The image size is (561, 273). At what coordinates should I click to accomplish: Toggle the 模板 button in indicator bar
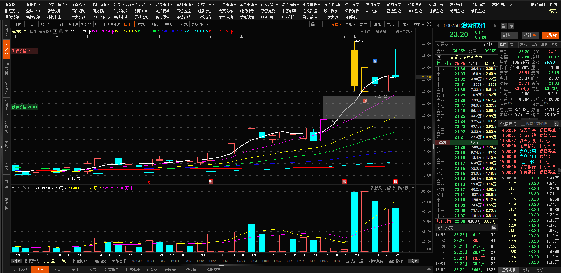(414, 261)
